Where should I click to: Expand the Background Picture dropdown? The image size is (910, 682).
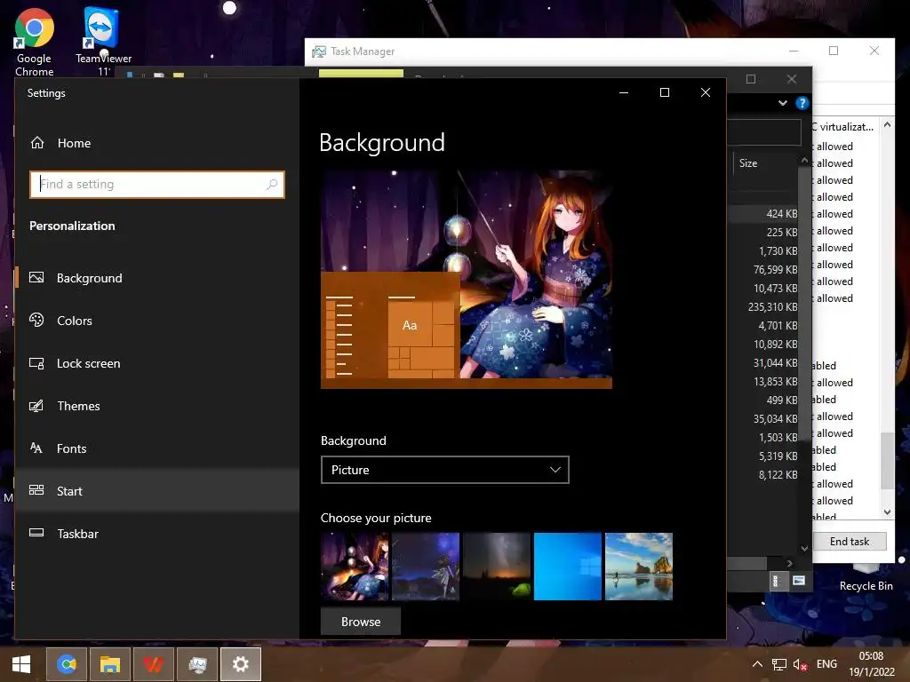pyautogui.click(x=444, y=470)
